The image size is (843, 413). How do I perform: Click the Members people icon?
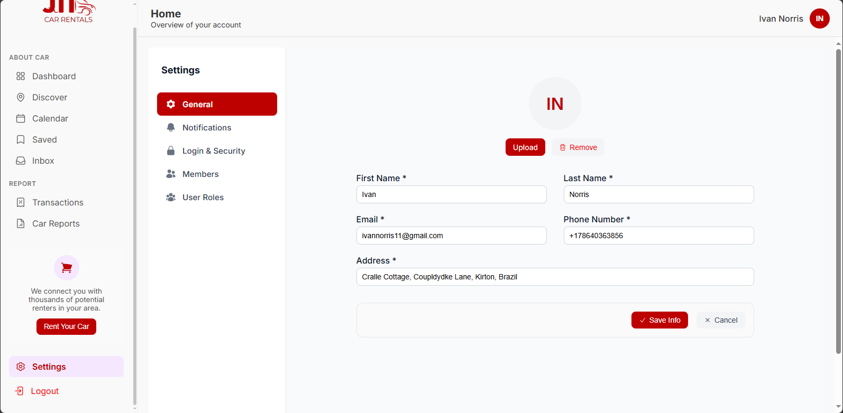[x=171, y=174]
